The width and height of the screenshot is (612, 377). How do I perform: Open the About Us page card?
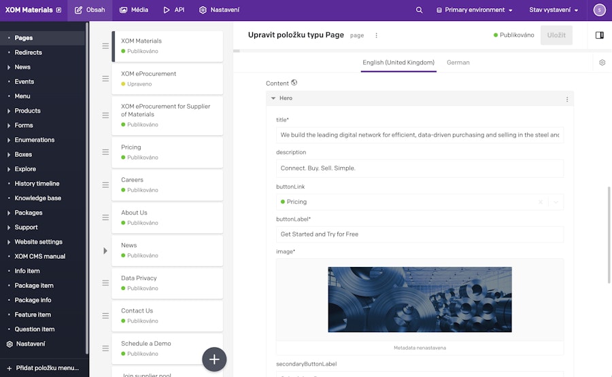coord(167,217)
